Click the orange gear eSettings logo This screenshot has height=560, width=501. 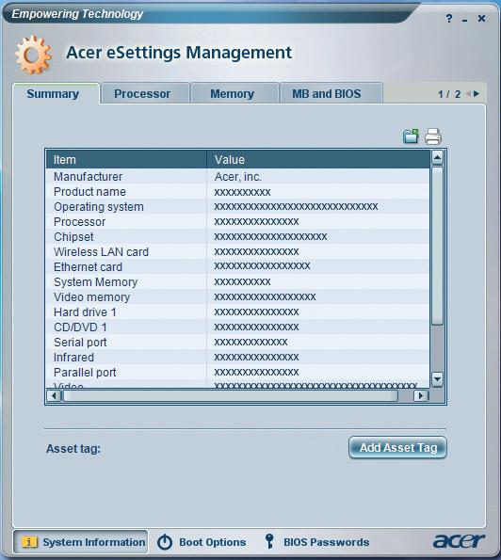pos(33,55)
